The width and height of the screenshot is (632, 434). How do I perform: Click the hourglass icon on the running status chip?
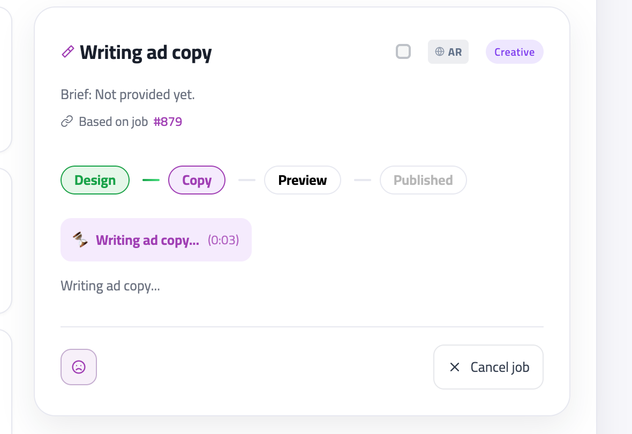(x=80, y=240)
